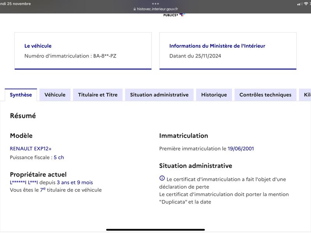Click the Services Publics+ logo
Image resolution: width=311 pixels, height=233 pixels.
pyautogui.click(x=174, y=15)
